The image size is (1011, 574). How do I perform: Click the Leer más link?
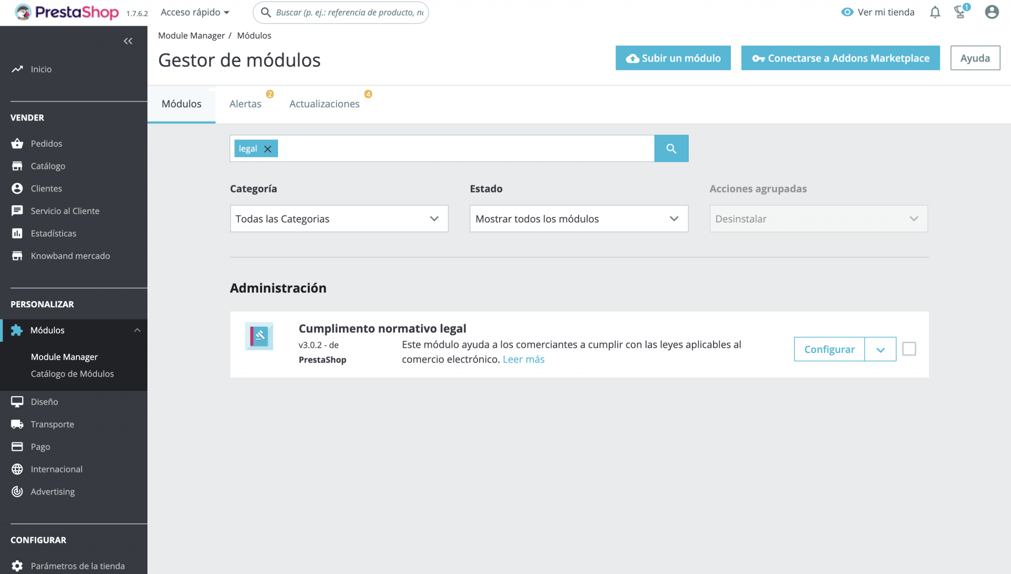pyautogui.click(x=523, y=359)
